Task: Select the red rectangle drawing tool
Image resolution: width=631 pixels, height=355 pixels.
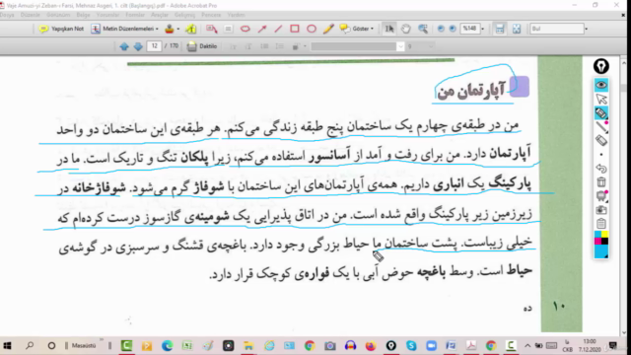Action: 295,29
